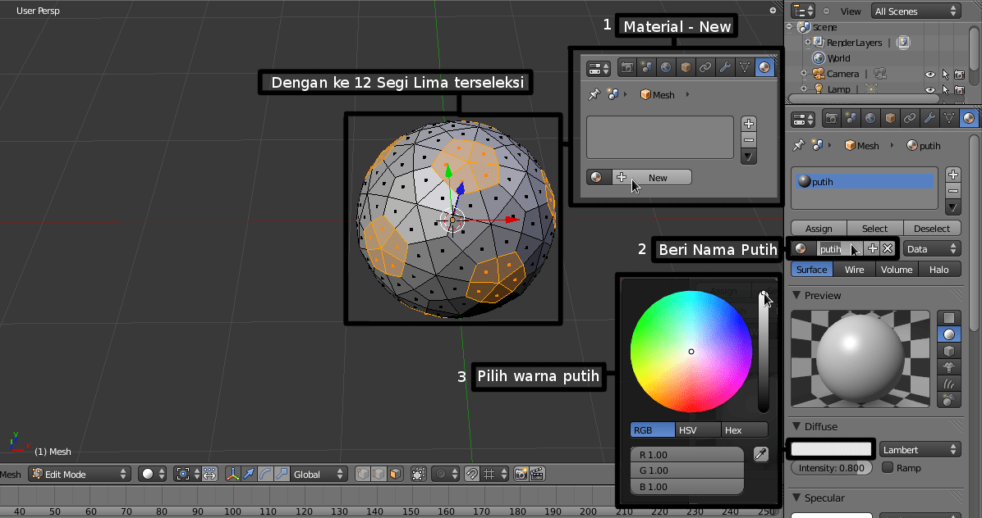
Task: Click the Select button for material
Action: (x=875, y=229)
